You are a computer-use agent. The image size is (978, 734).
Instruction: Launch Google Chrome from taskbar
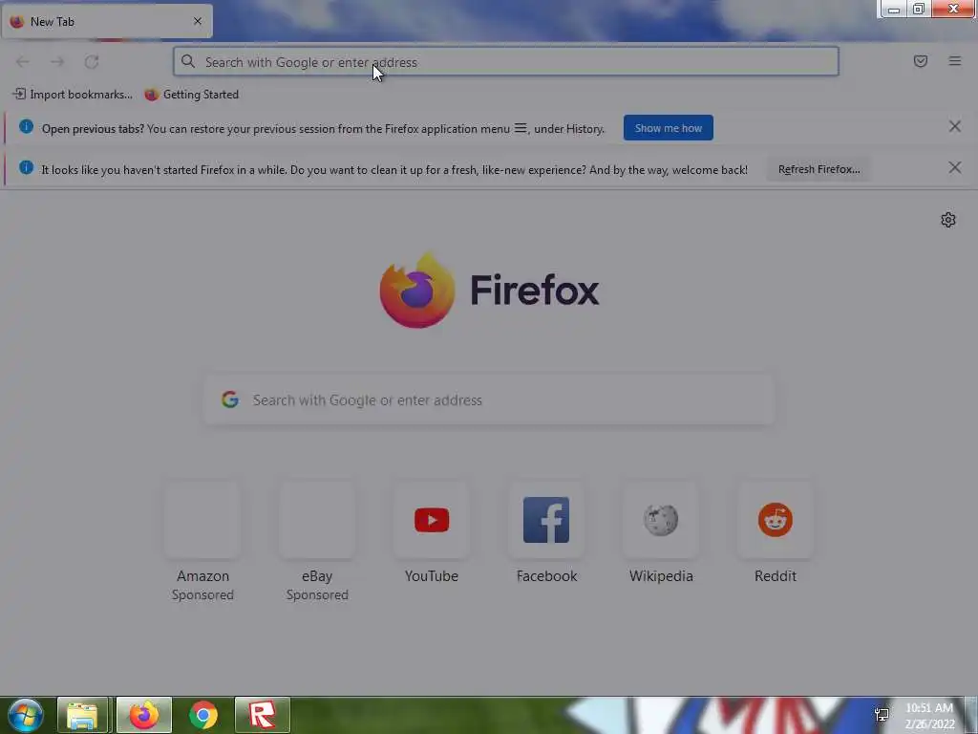tap(203, 715)
